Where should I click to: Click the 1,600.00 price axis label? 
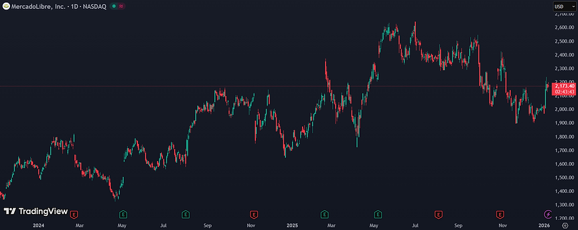click(564, 164)
